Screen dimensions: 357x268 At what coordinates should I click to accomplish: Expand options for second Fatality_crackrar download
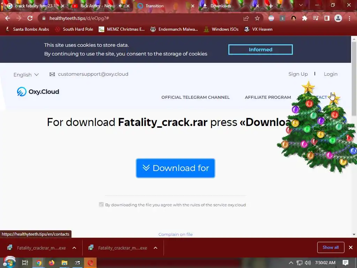coord(155,248)
